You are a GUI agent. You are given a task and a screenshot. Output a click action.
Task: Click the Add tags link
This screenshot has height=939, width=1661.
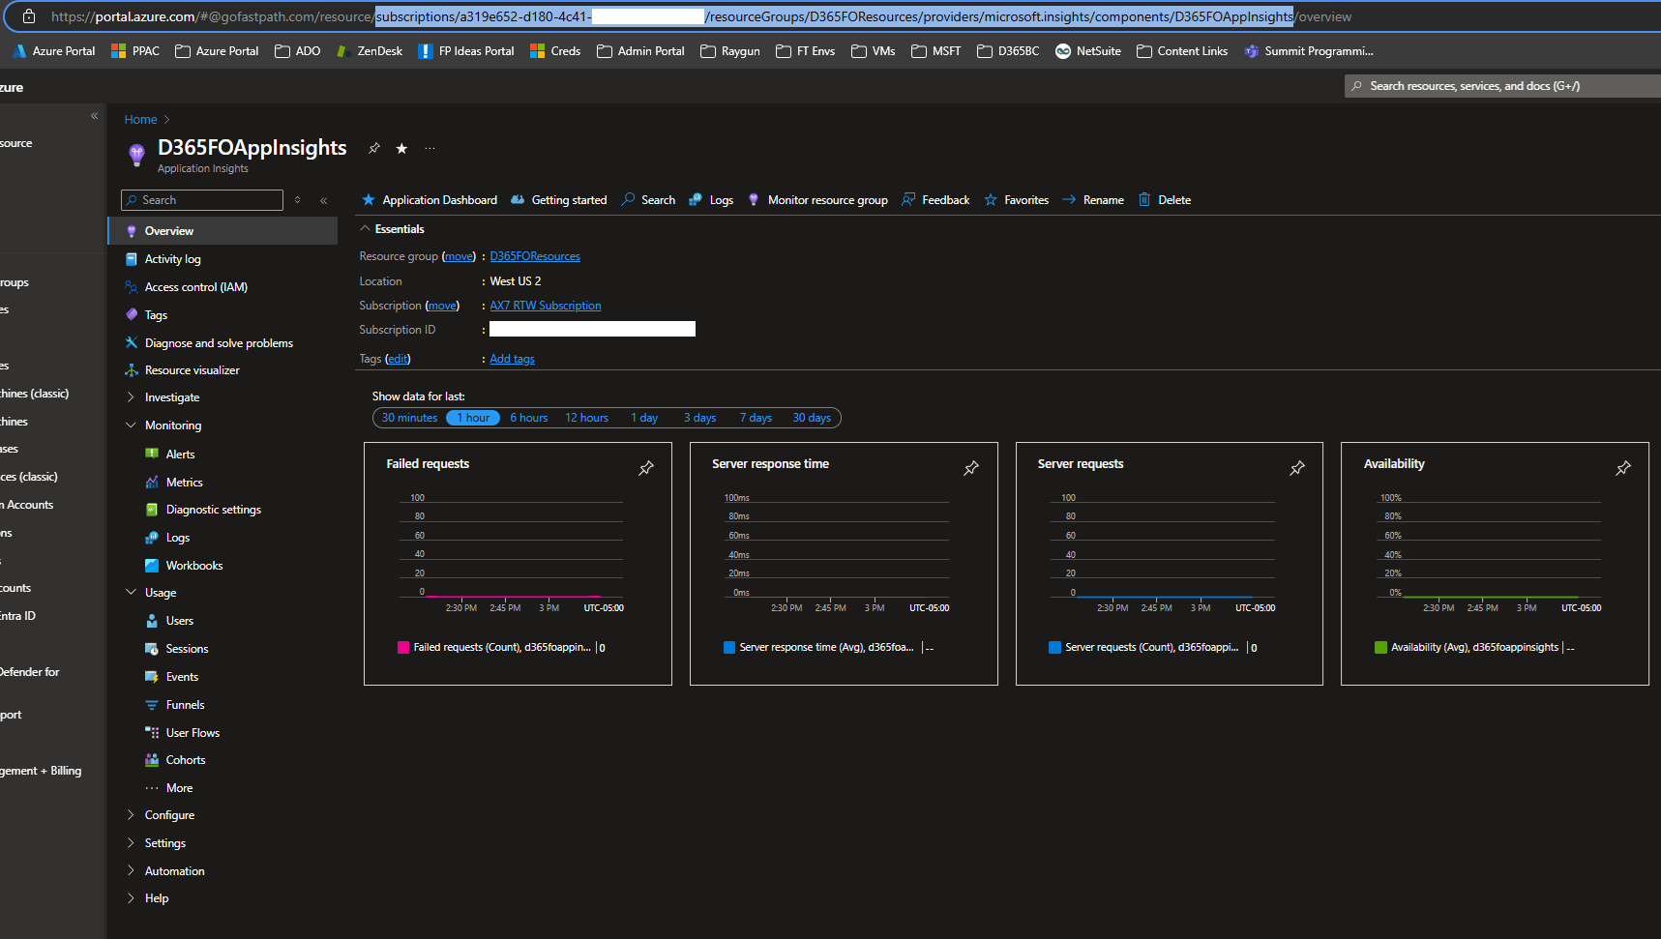(x=512, y=359)
